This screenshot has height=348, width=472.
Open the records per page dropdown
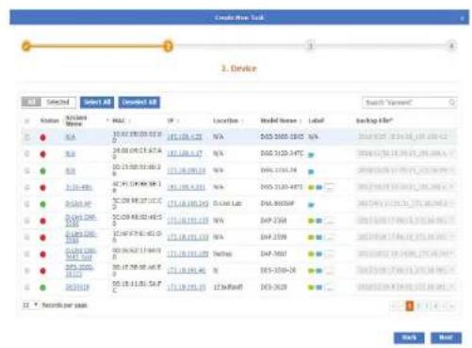click(x=30, y=305)
